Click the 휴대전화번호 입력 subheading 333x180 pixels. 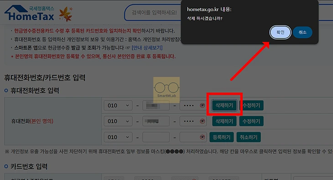[35, 90]
